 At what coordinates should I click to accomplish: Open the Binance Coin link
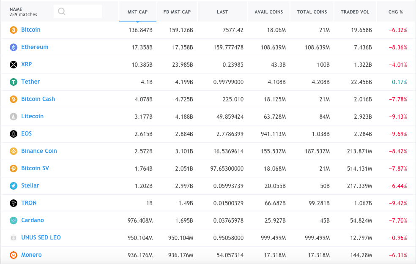39,151
